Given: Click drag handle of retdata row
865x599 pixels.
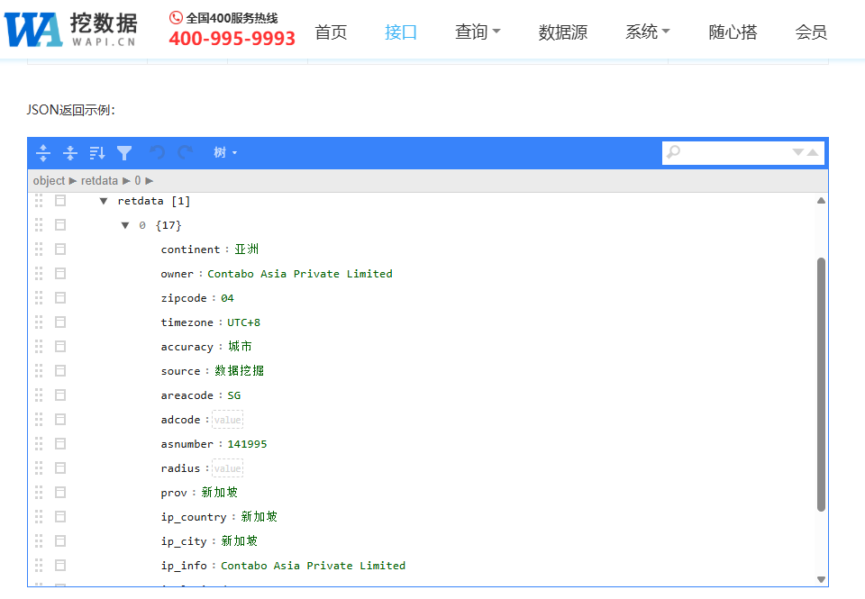Looking at the screenshot, I should click(39, 201).
